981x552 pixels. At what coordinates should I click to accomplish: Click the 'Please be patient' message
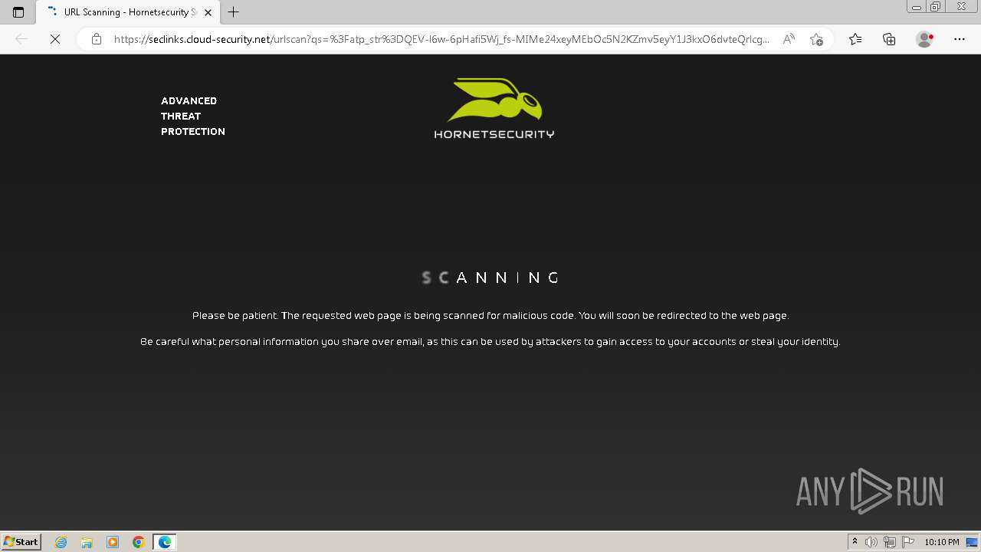click(x=490, y=315)
